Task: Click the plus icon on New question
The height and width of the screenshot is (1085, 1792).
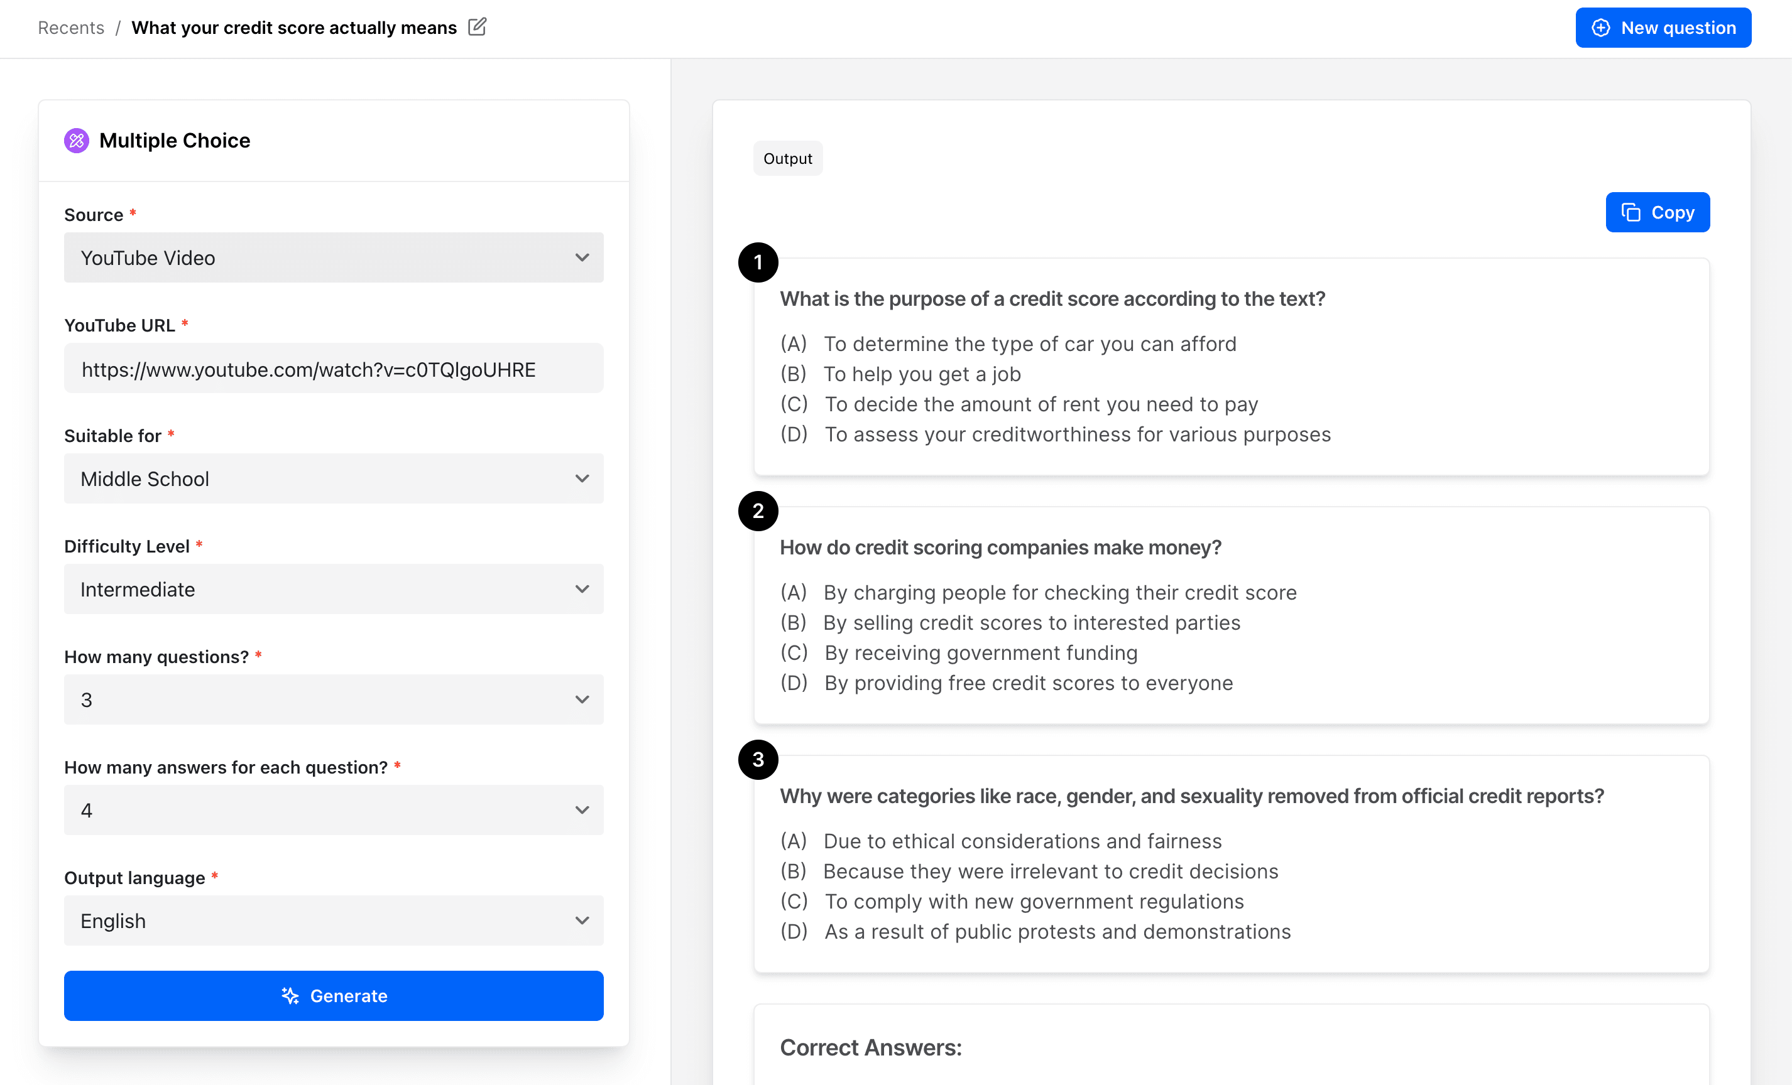Action: tap(1601, 27)
